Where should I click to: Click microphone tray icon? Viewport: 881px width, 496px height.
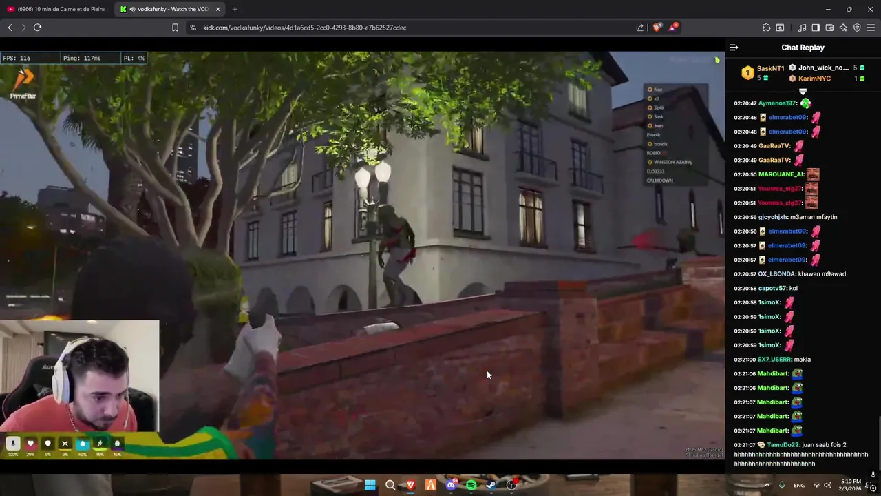pos(782,485)
